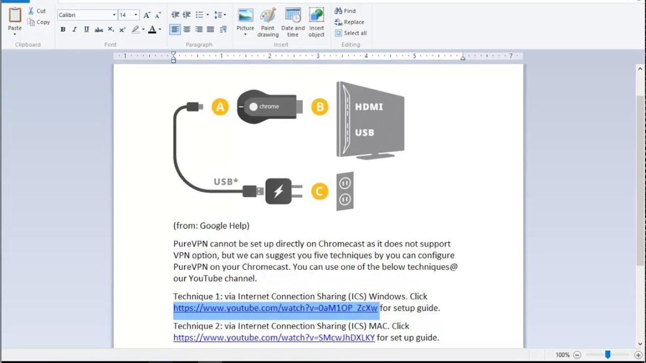Viewport: 646px width, 363px height.
Task: Justify the paragraph text
Action: pos(211,30)
